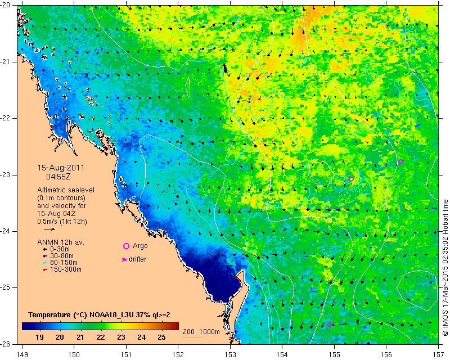Click the magenta drifter legend marker
The height and width of the screenshot is (360, 450).
(x=124, y=259)
